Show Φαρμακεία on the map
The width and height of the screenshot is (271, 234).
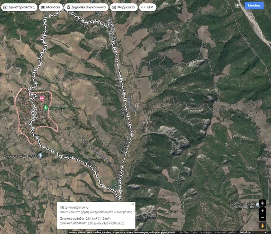tap(124, 7)
